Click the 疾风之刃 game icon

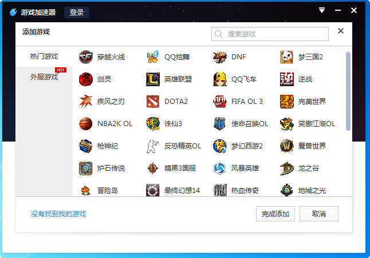pos(86,102)
